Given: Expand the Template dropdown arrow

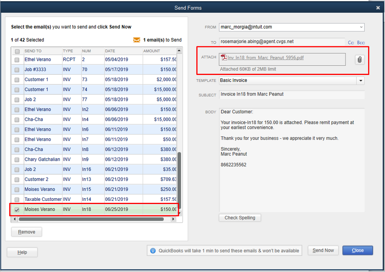Looking at the screenshot, I should (x=360, y=81).
